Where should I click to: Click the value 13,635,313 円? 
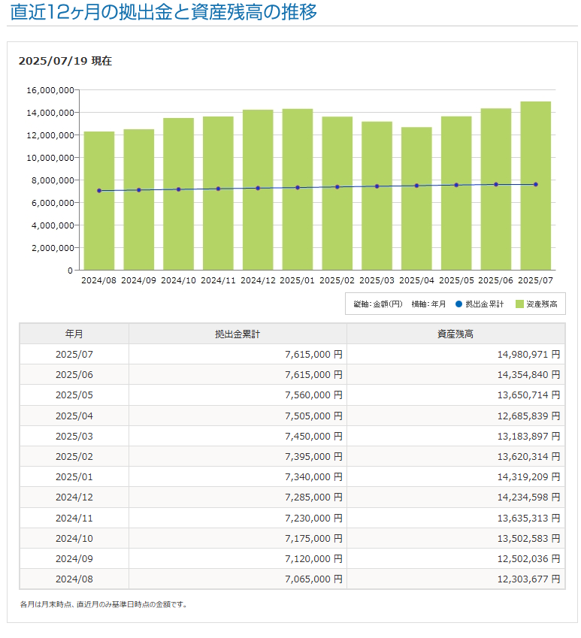528,518
